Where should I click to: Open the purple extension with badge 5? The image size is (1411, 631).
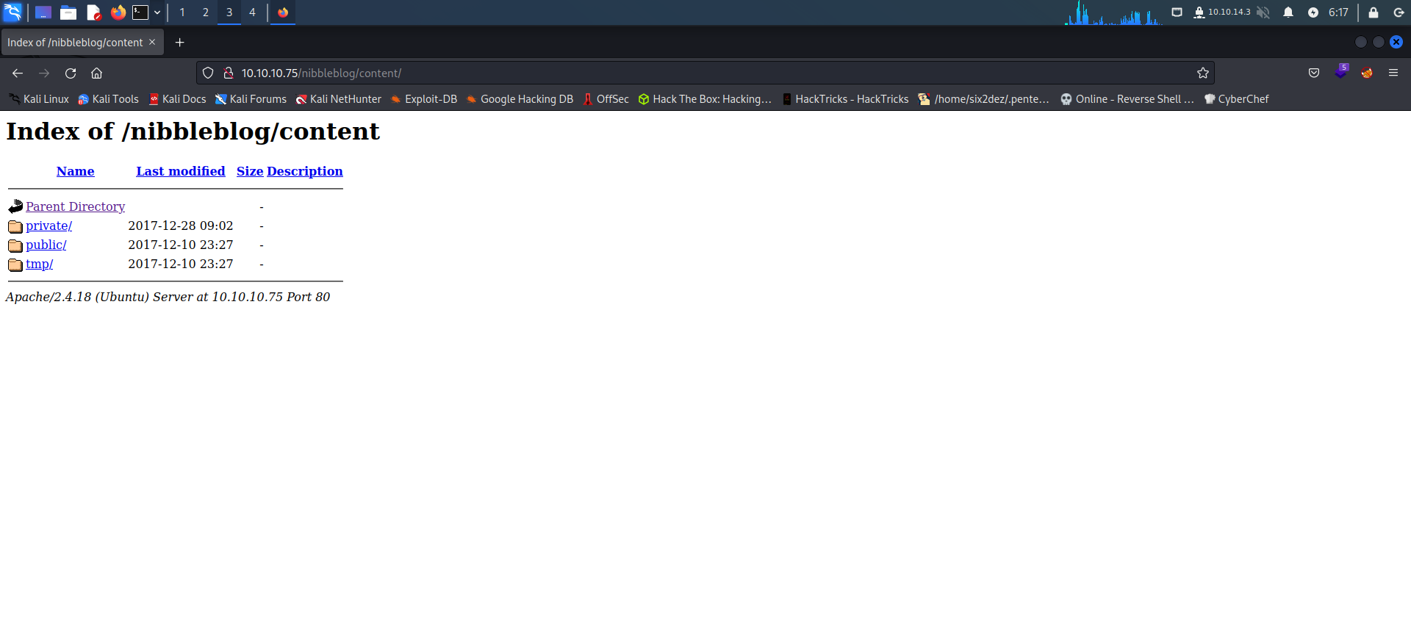click(1341, 72)
